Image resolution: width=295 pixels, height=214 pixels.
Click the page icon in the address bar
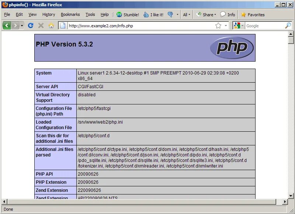(63, 26)
